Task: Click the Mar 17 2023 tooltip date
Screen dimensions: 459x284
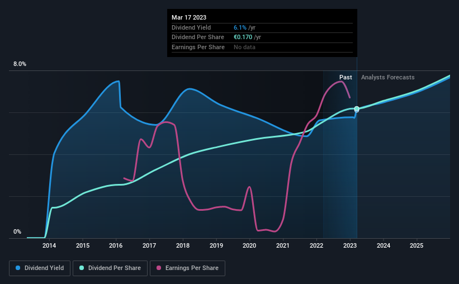Action: point(189,17)
